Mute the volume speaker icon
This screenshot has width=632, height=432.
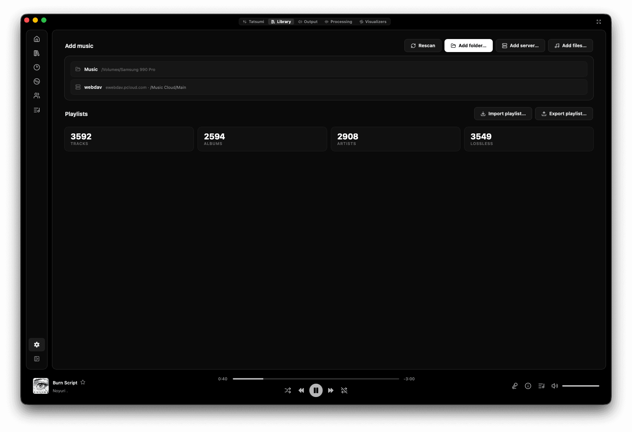click(555, 386)
